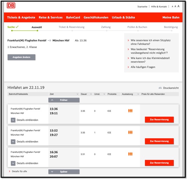188x180 pixels.
Task: Sort by Umst. column arrow
Action: tap(104, 94)
